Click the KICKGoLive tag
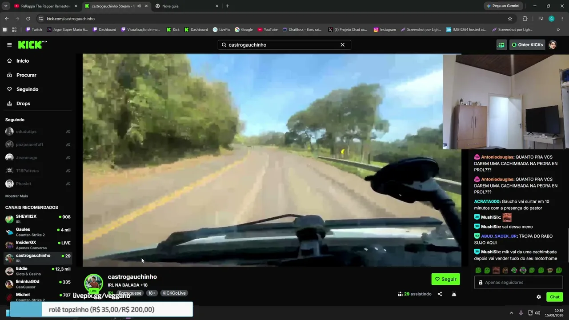 click(174, 293)
